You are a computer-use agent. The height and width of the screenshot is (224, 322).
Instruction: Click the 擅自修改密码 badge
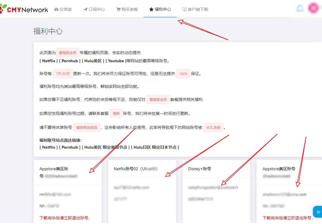click(x=87, y=127)
